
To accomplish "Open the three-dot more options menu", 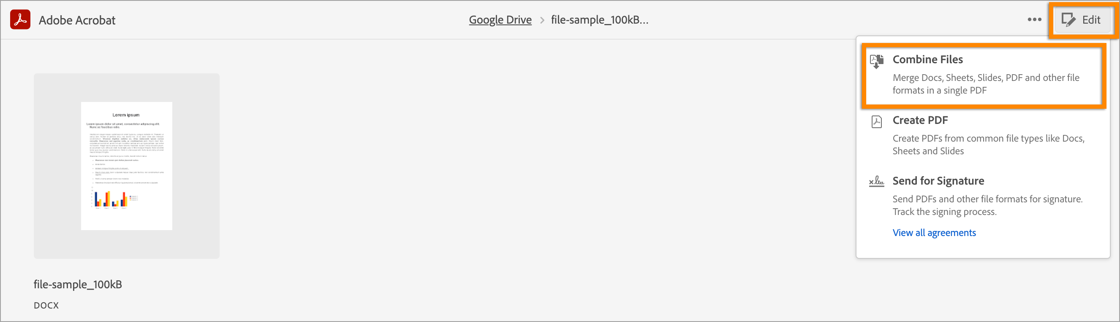I will (x=1034, y=19).
